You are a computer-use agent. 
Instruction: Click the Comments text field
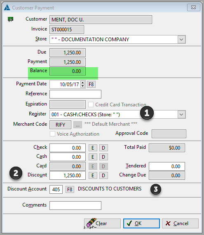pos(75,205)
